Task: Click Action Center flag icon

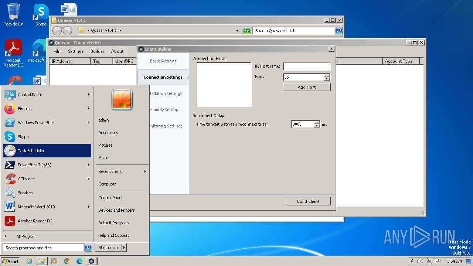Action: (x=438, y=261)
